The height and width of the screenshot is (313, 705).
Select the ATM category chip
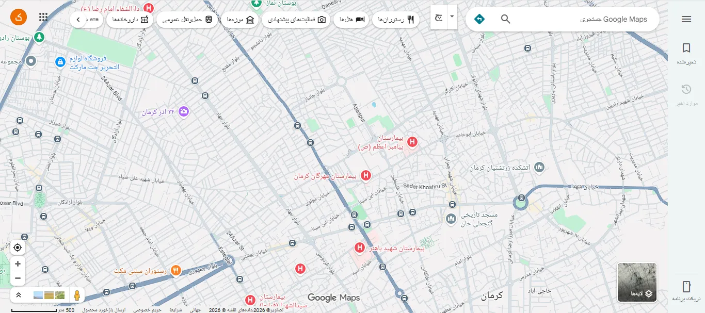pyautogui.click(x=94, y=20)
